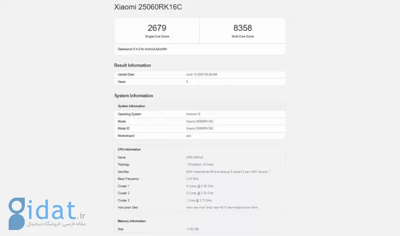Screen dimensions: 400x236
Task: Click the 'Upload Date' row label
Action: [x=126, y=75]
